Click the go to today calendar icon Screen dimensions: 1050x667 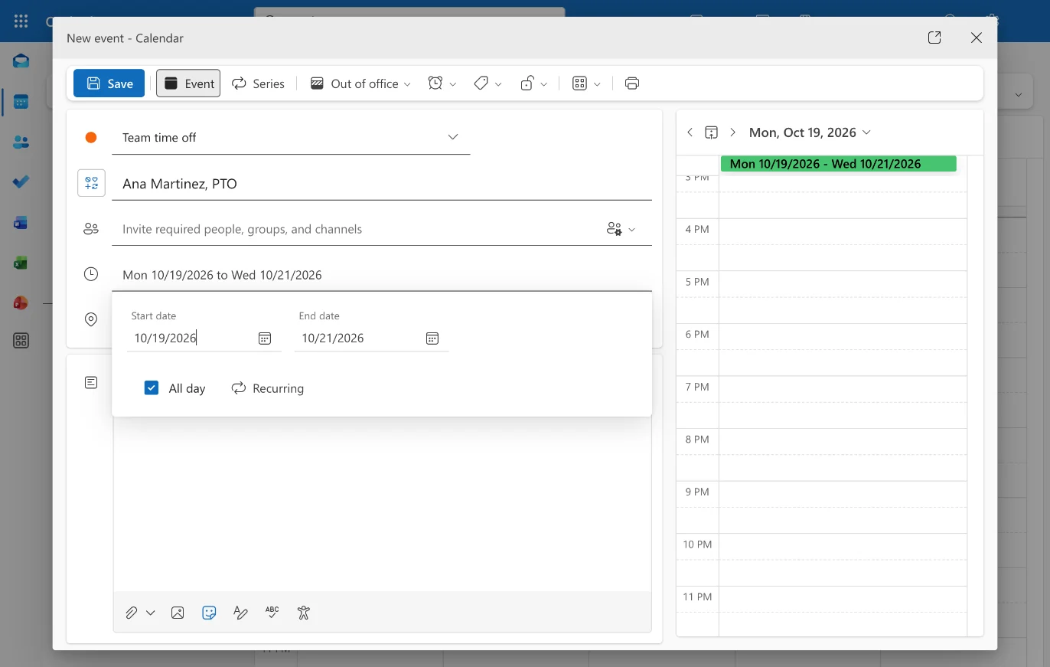(x=711, y=132)
